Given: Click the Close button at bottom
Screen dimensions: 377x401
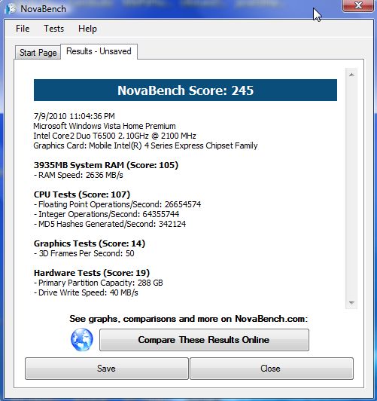Looking at the screenshot, I should coord(272,369).
